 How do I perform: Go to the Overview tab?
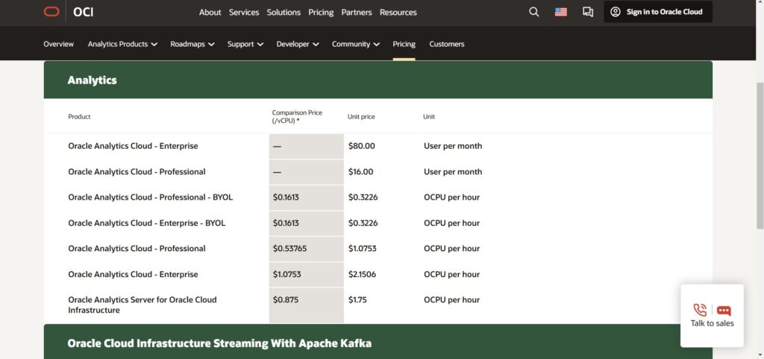58,44
